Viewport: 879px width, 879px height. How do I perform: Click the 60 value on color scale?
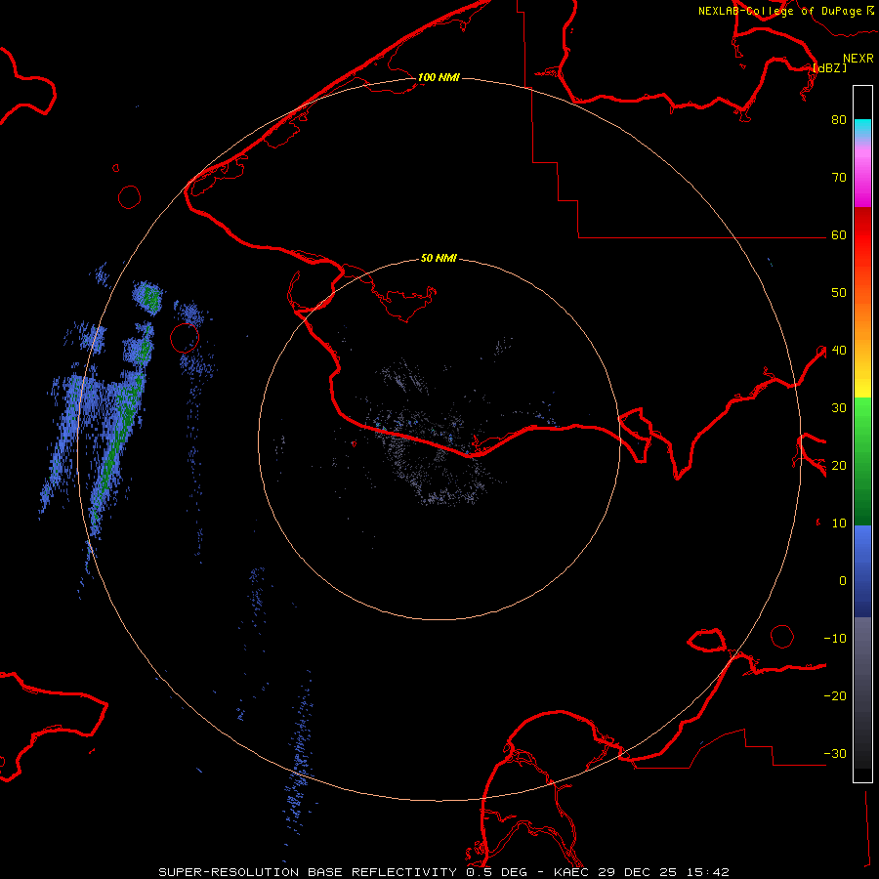839,235
